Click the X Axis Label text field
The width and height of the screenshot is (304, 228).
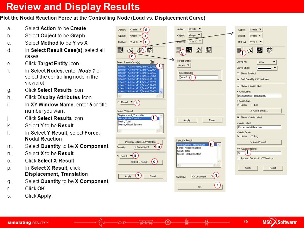[x=259, y=96]
